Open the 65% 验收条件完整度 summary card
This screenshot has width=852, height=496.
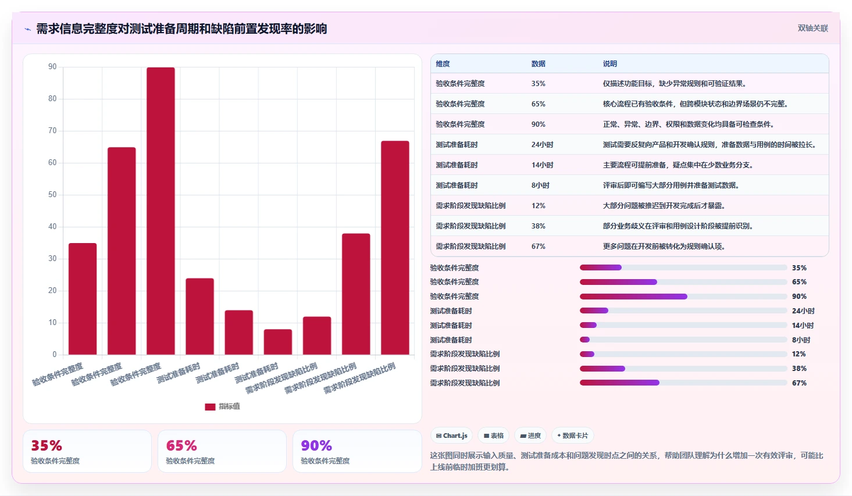pyautogui.click(x=222, y=451)
